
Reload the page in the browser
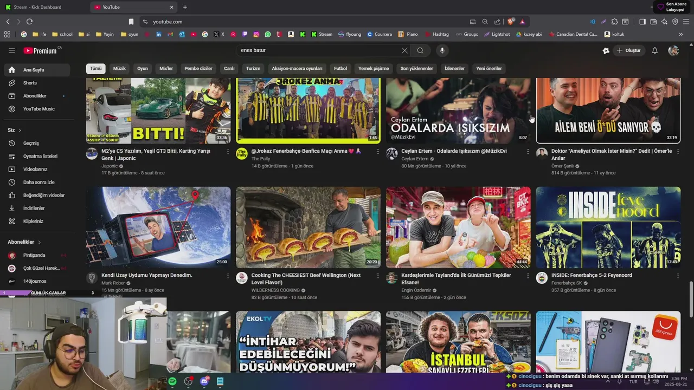pyautogui.click(x=29, y=22)
